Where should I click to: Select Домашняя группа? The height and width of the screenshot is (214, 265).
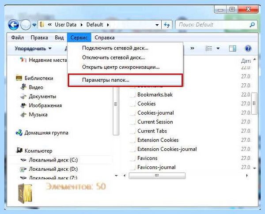(46, 133)
